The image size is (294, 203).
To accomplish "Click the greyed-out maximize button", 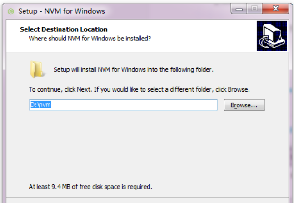I will [x=254, y=9].
